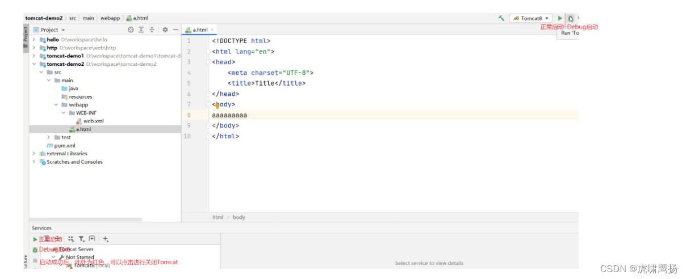Collapse the tomcat-demo2 module node
The width and height of the screenshot is (686, 279).
[x=35, y=64]
